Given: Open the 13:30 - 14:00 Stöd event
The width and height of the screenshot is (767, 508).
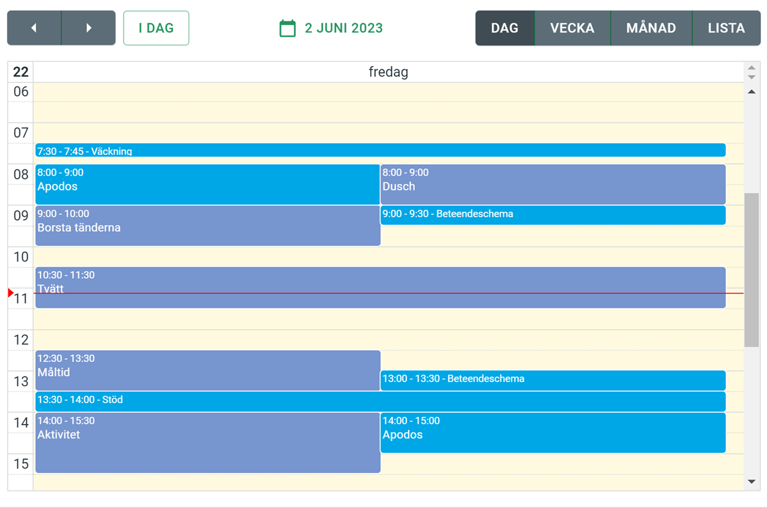Looking at the screenshot, I should pos(380,401).
